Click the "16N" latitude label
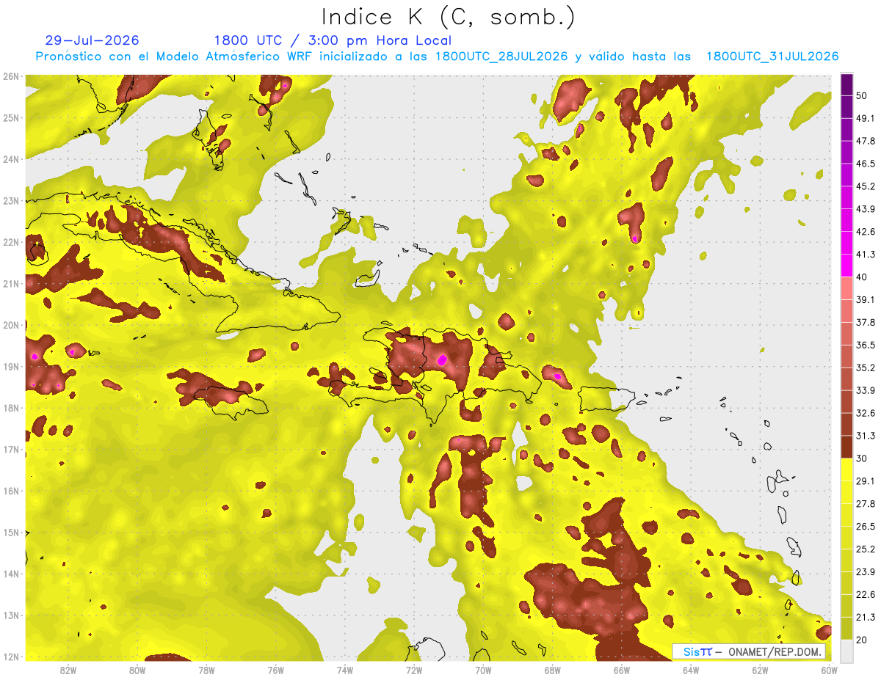The height and width of the screenshot is (680, 881). (x=11, y=491)
